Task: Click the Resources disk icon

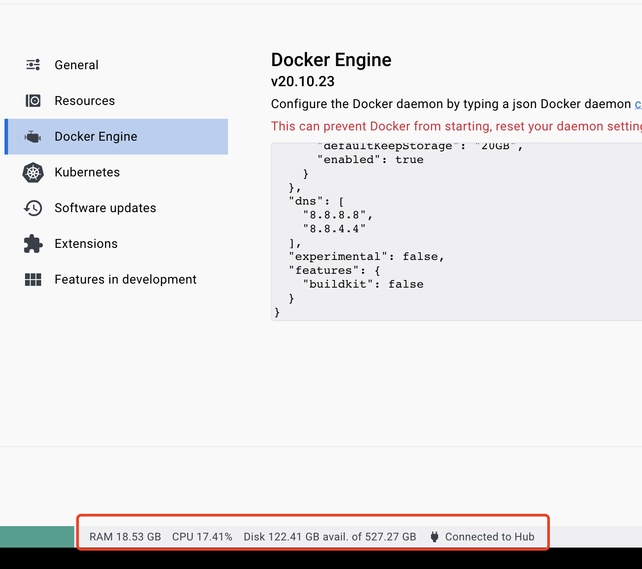Action: pyautogui.click(x=33, y=100)
